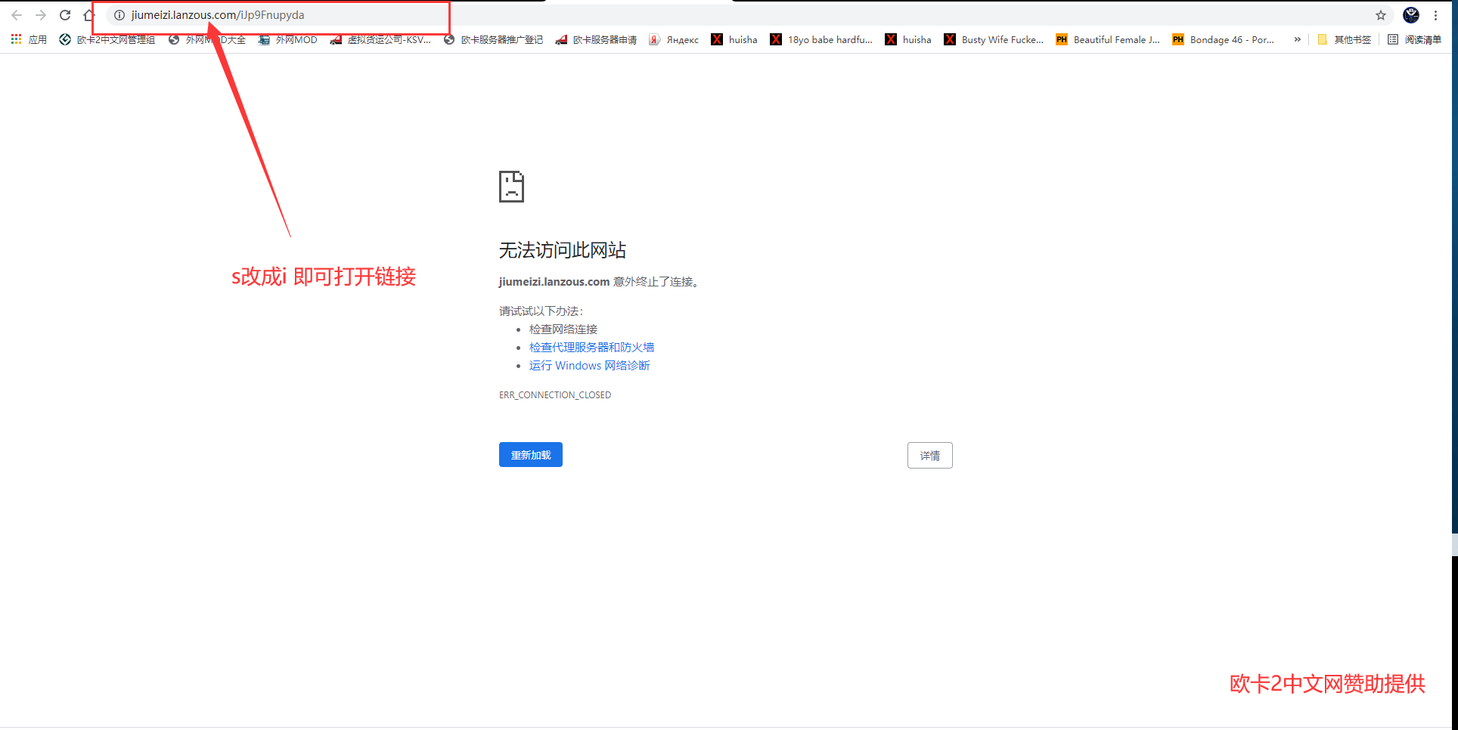Screen dimensions: 1458x730
Task: View site information next to the URL
Action: point(119,15)
